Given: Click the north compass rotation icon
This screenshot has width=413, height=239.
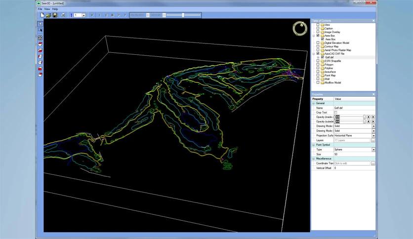Looking at the screenshot, I should (299, 29).
